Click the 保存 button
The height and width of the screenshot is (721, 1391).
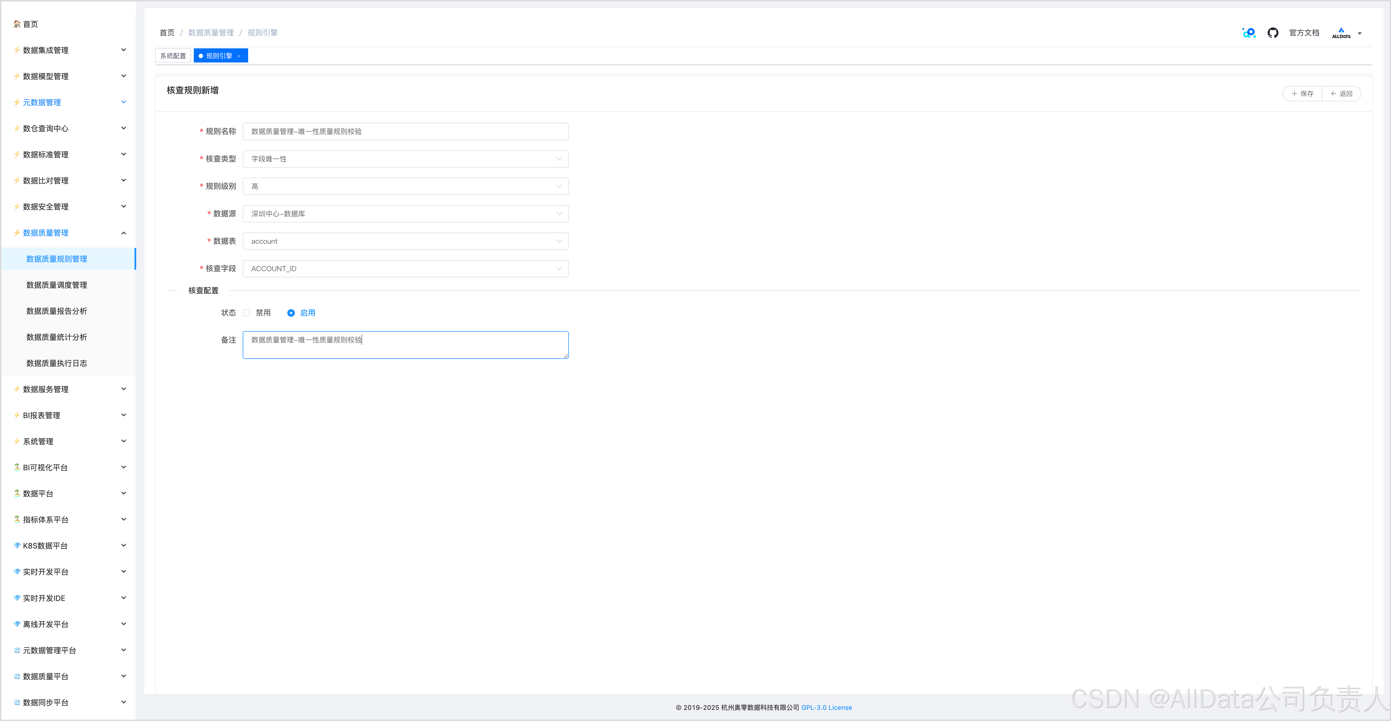tap(1302, 94)
